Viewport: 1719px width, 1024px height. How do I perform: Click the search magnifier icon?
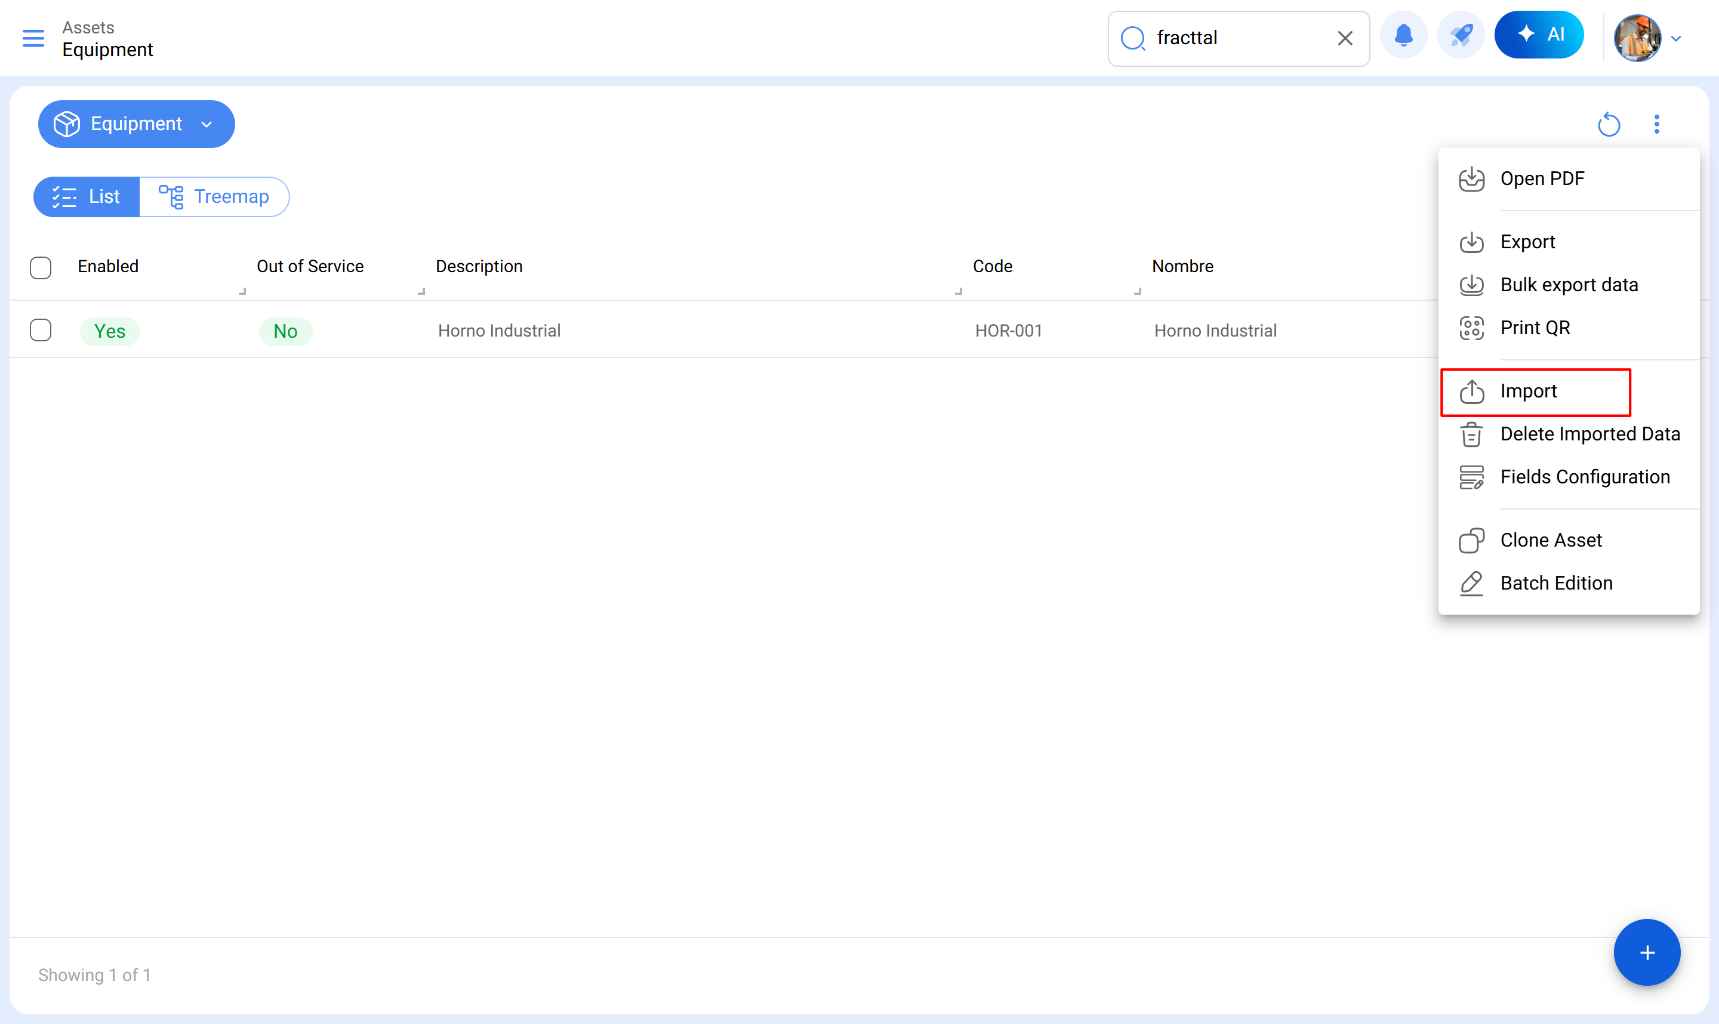pyautogui.click(x=1132, y=38)
